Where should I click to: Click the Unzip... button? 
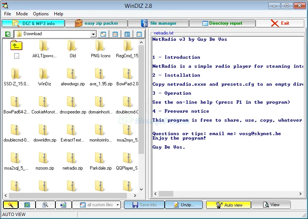tap(184, 205)
